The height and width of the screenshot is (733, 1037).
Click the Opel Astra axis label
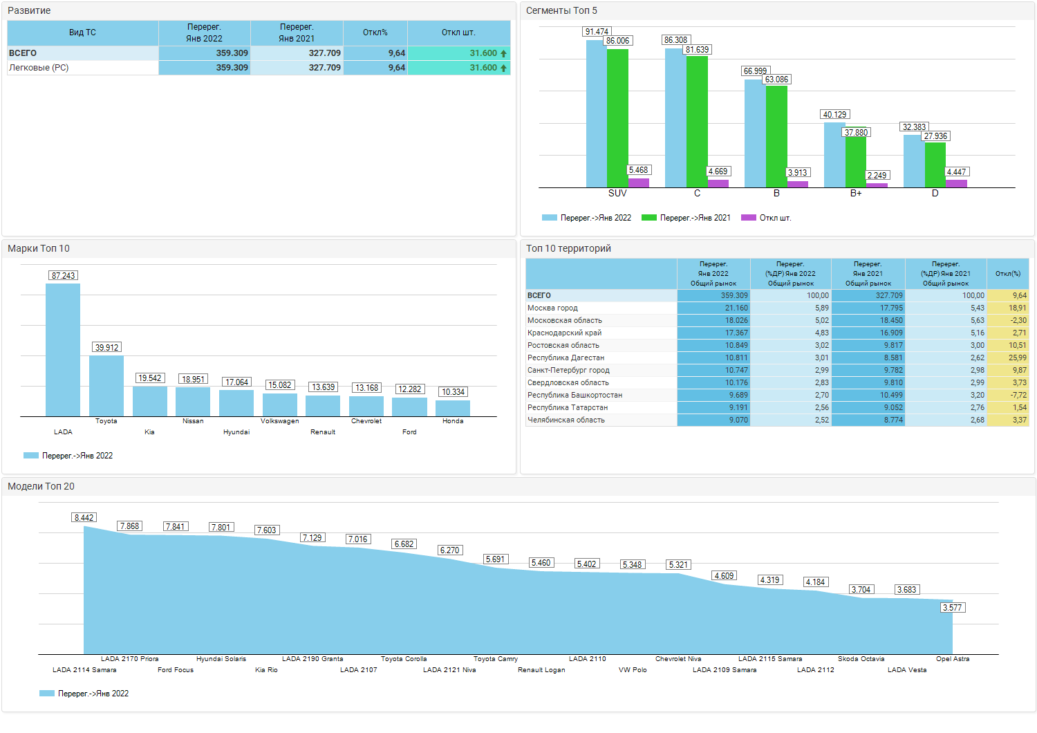[953, 659]
